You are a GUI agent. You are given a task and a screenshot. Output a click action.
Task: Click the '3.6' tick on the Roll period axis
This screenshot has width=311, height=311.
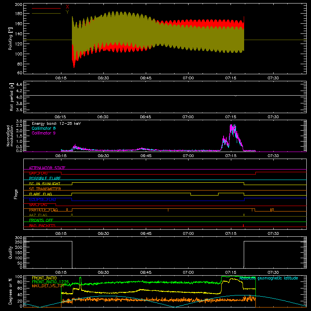tap(19, 110)
